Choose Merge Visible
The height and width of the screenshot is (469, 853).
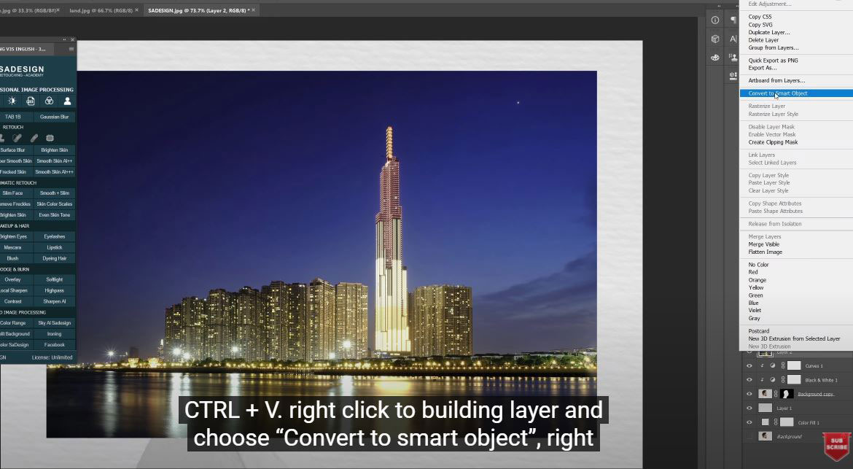pyautogui.click(x=764, y=244)
